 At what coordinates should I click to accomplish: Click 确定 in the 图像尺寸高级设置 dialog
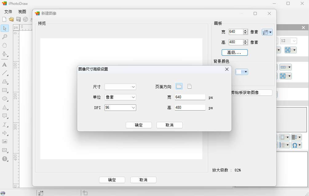tap(139, 125)
